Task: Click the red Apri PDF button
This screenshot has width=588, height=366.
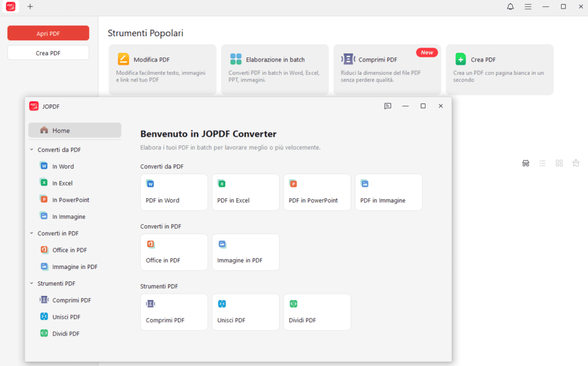Action: click(x=48, y=33)
